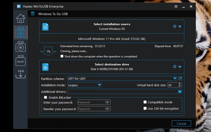Browse folder for additional drivers
Image resolution: width=211 pixels, height=132 pixels.
pos(180,92)
